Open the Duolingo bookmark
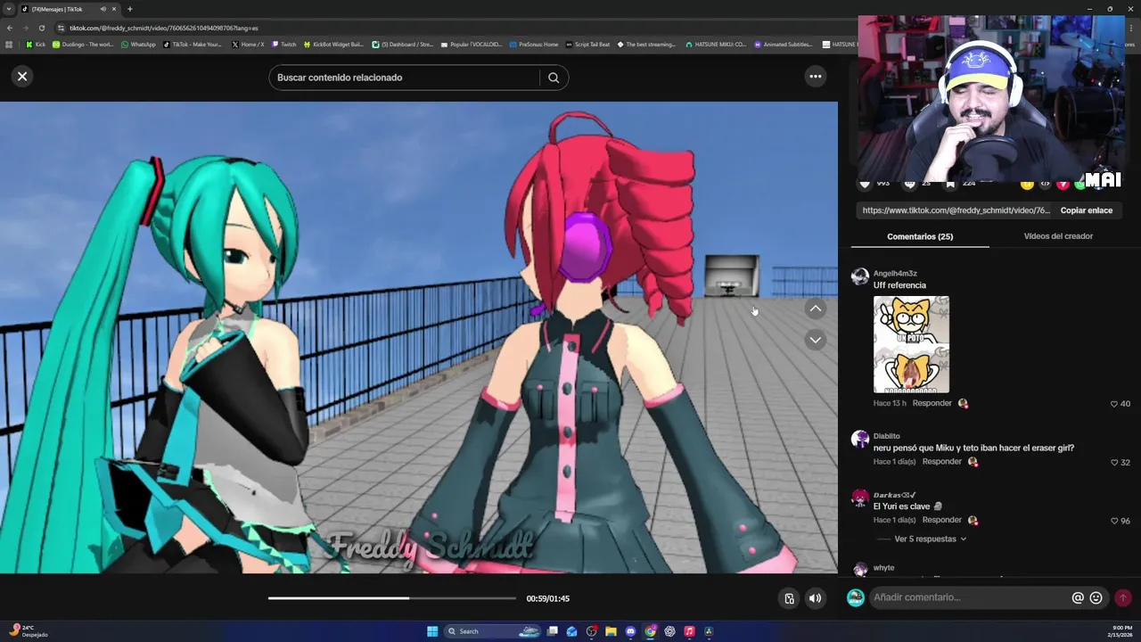Screen dimensions: 1141x642 83,45
